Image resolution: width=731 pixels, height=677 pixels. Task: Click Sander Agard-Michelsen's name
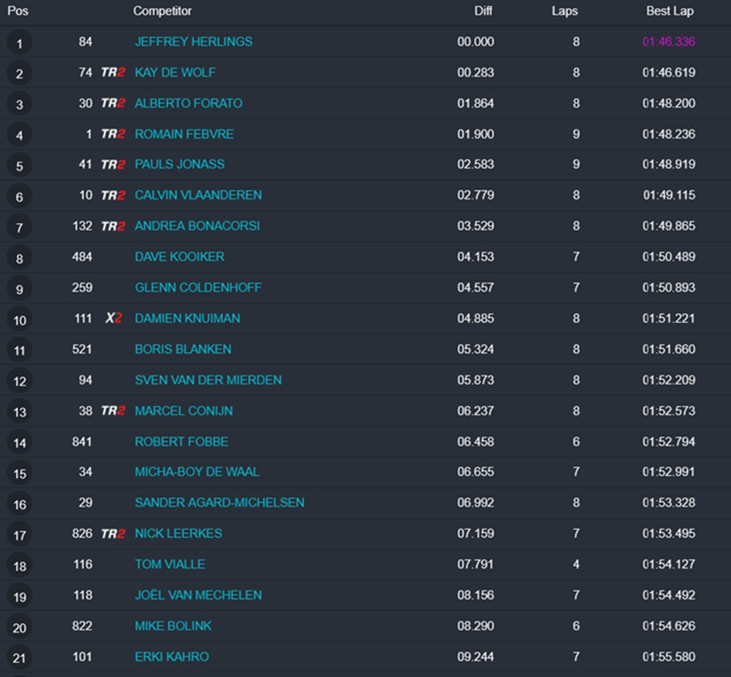(219, 503)
